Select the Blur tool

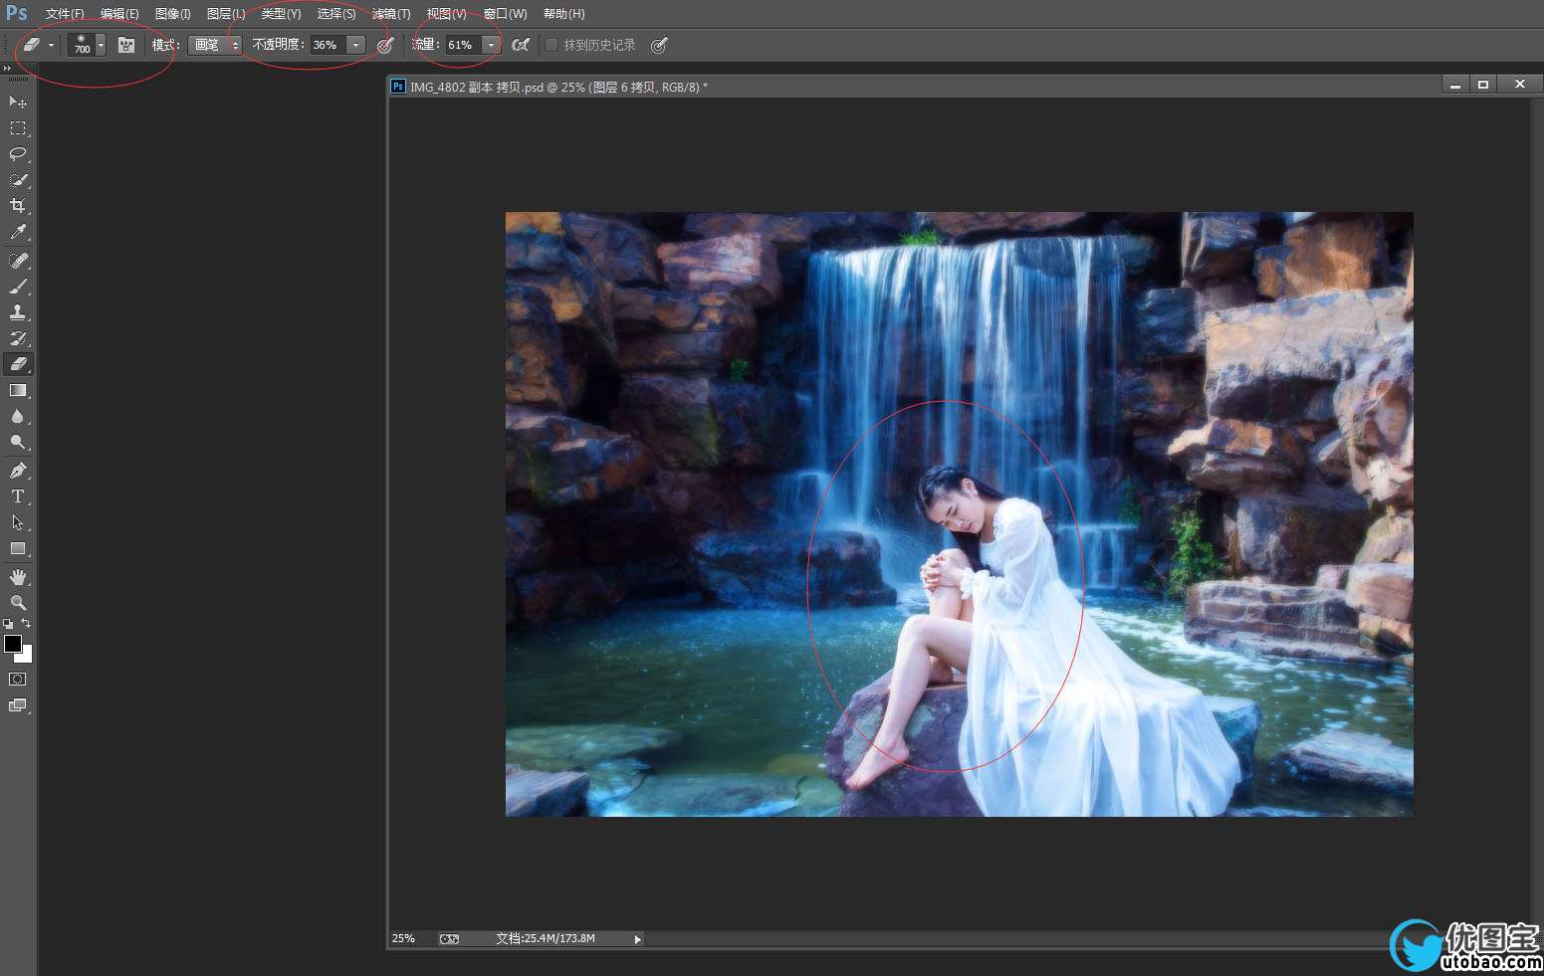[x=18, y=416]
